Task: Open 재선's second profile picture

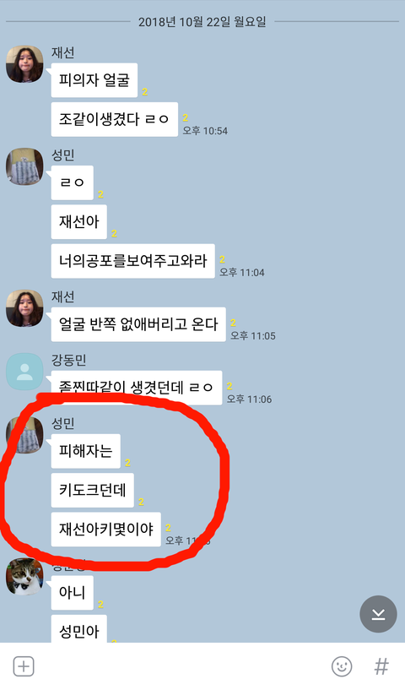Action: 24,308
